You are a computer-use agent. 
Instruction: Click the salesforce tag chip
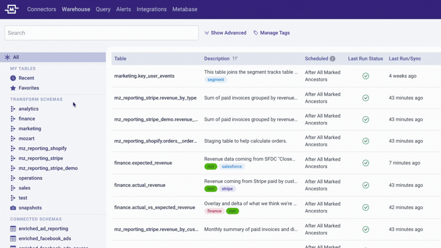point(232,167)
